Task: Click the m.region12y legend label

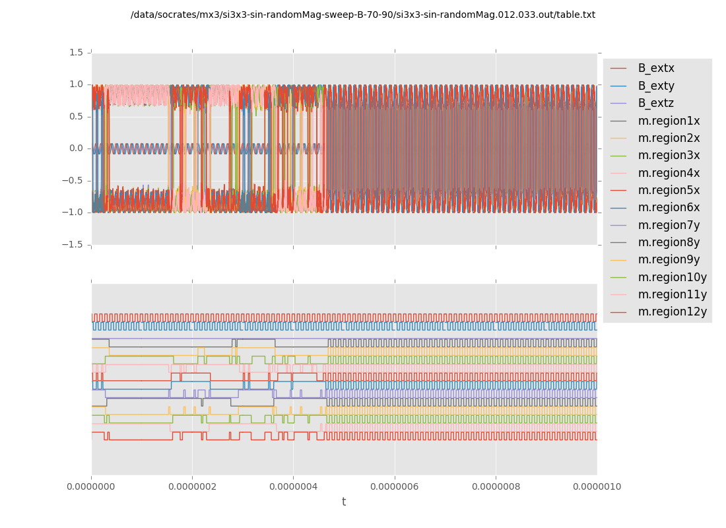Action: tap(672, 312)
